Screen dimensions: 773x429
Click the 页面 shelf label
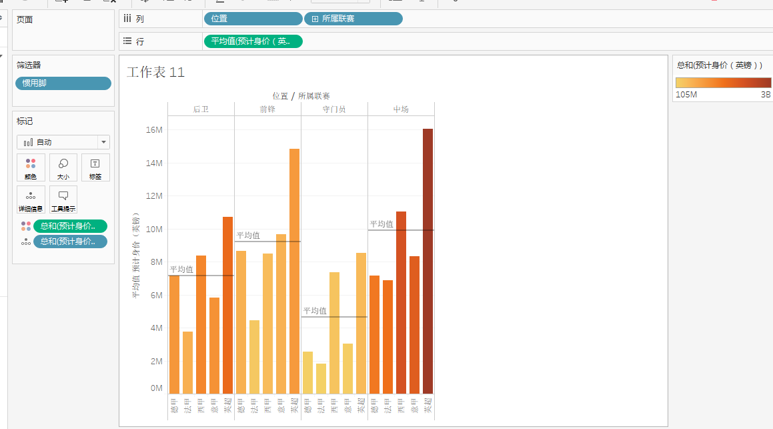[x=25, y=20]
